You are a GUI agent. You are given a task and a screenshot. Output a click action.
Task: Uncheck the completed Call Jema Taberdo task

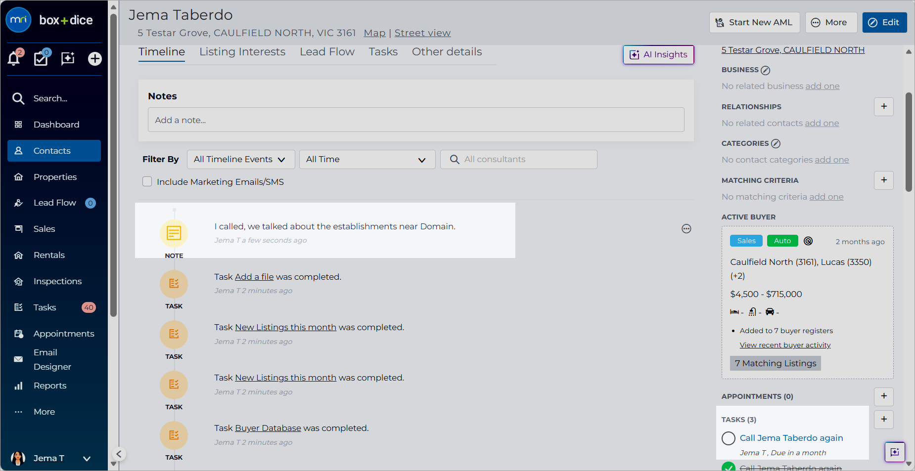[728, 467]
